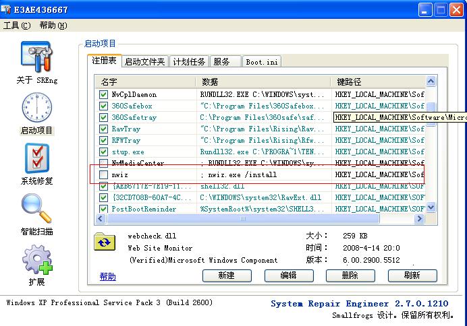The image size is (467, 326).
Task: Click the webcheck.dll file icon
Action: click(x=105, y=241)
